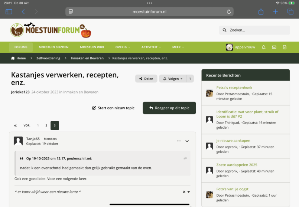Click the Reageer op dit topic button
The width and height of the screenshot is (299, 207).
[x=169, y=108]
